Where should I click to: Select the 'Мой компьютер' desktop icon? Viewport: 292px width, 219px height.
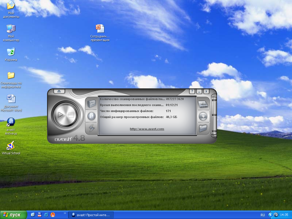point(11,33)
